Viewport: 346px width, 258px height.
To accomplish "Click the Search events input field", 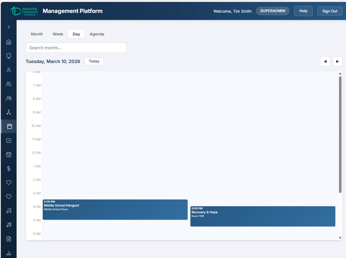I will click(76, 48).
